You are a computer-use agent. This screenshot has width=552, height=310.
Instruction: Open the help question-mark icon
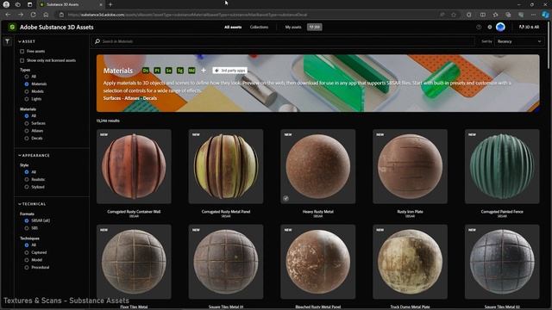click(479, 27)
